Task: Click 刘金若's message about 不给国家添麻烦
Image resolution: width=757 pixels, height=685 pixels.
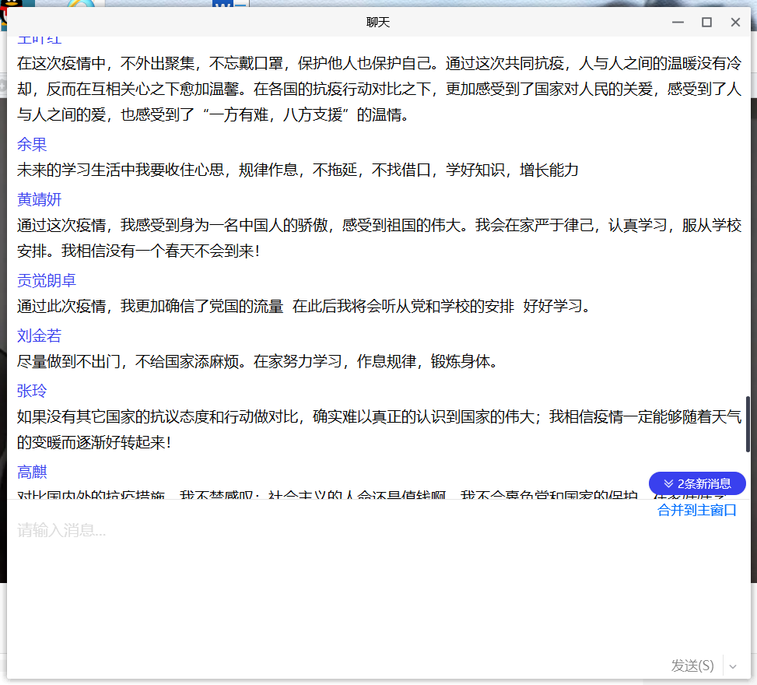Action: pyautogui.click(x=257, y=362)
